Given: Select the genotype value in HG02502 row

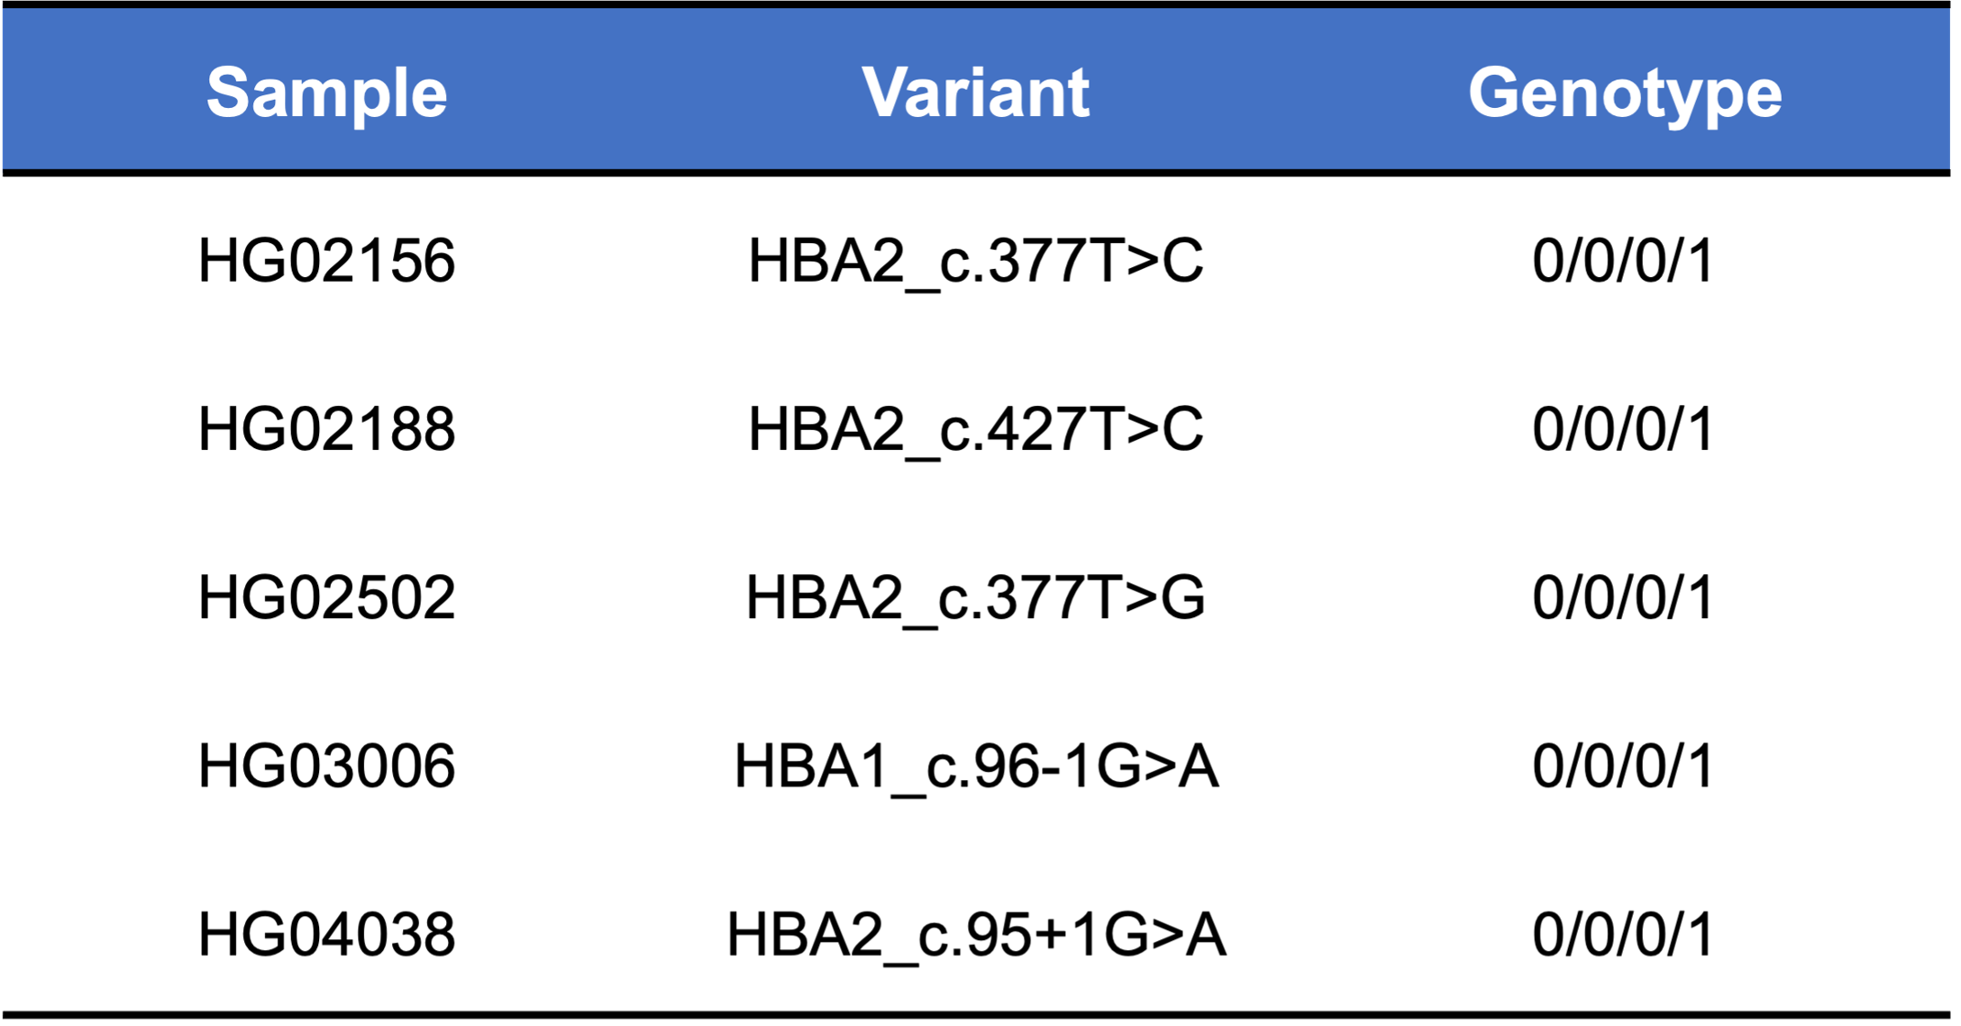Looking at the screenshot, I should (x=1623, y=597).
